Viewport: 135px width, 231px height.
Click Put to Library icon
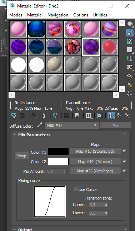coord(77,115)
